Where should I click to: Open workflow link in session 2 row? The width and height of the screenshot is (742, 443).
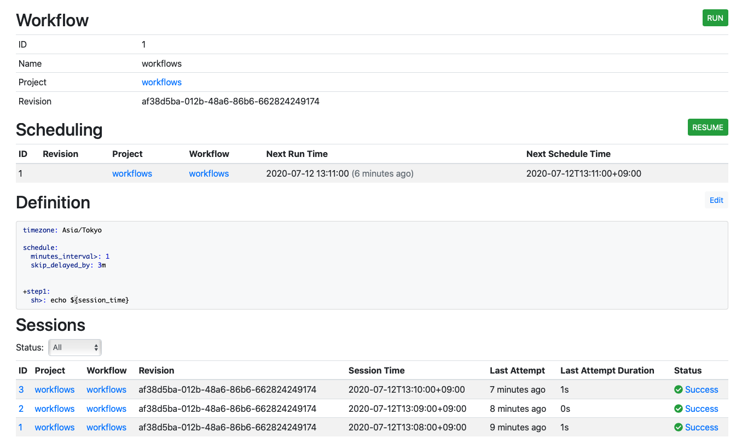pos(107,409)
